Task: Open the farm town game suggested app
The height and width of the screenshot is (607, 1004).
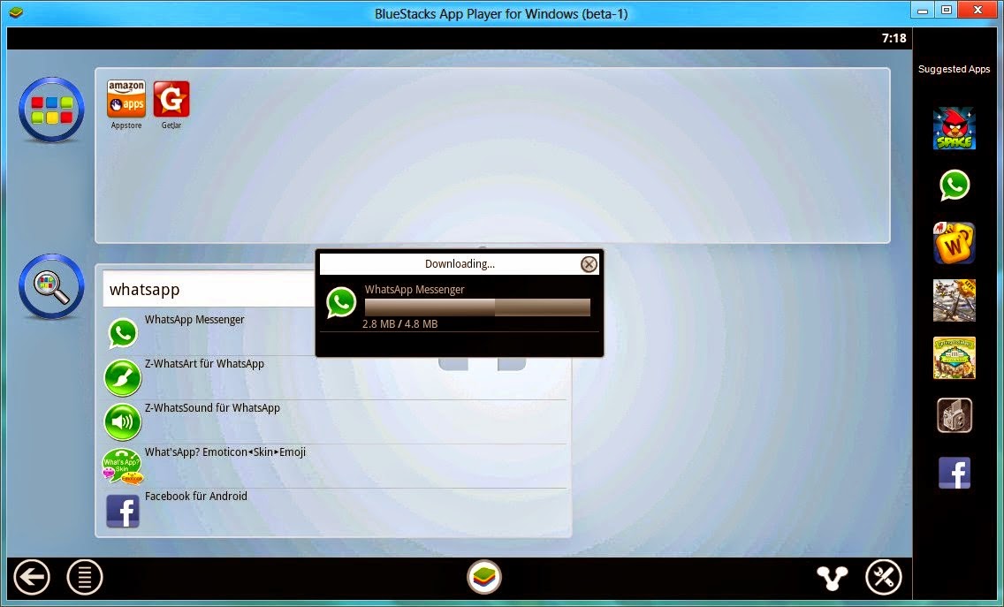Action: tap(954, 358)
